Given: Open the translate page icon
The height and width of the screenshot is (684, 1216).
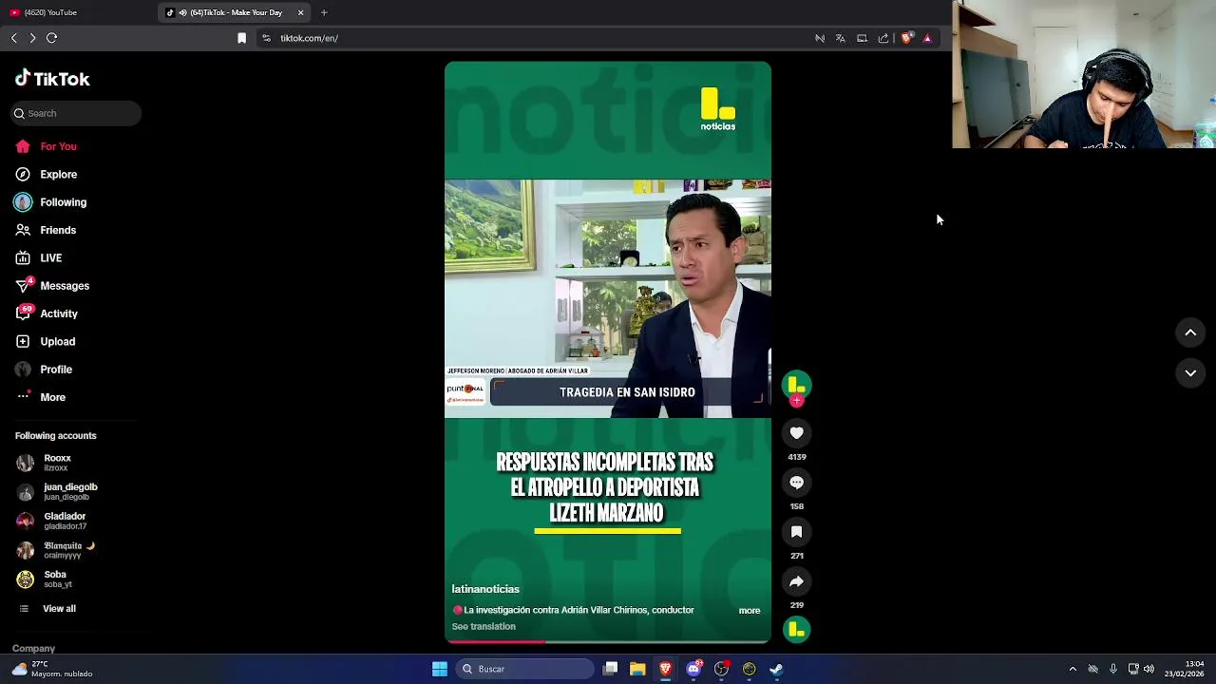Looking at the screenshot, I should [x=841, y=38].
